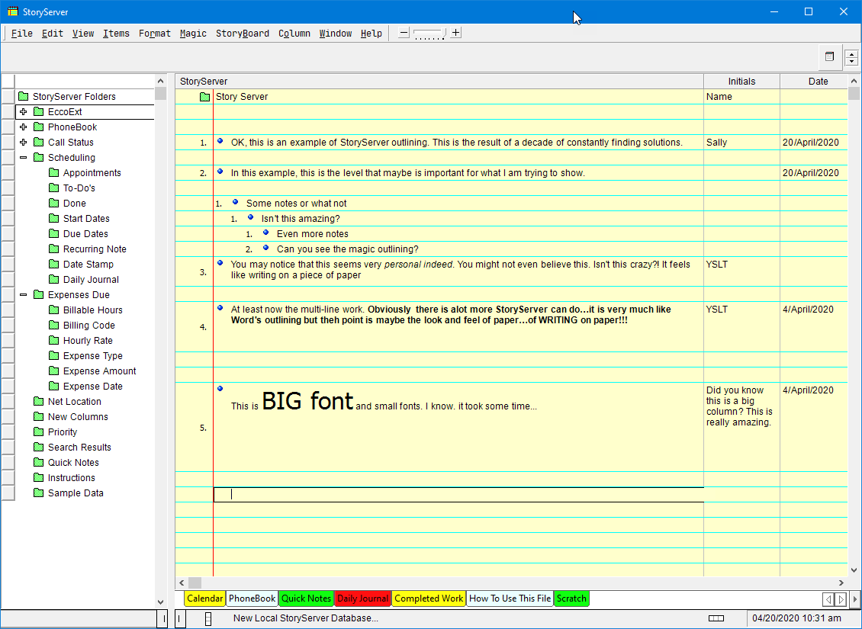Click the bullet of the 'OK, this is an example' item
The width and height of the screenshot is (862, 629).
click(220, 141)
